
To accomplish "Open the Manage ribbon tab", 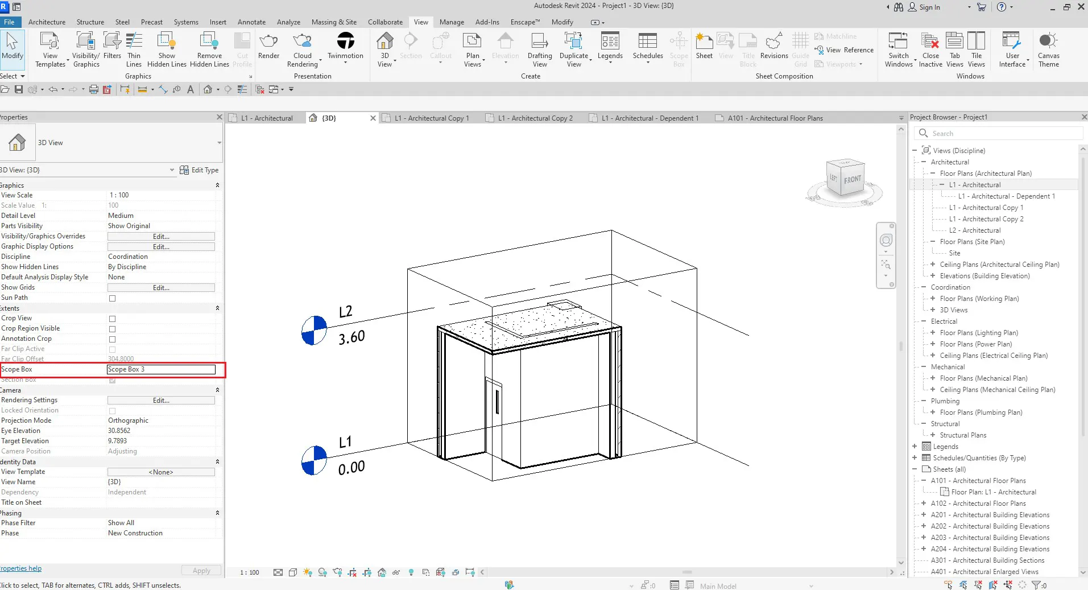I will (x=452, y=22).
